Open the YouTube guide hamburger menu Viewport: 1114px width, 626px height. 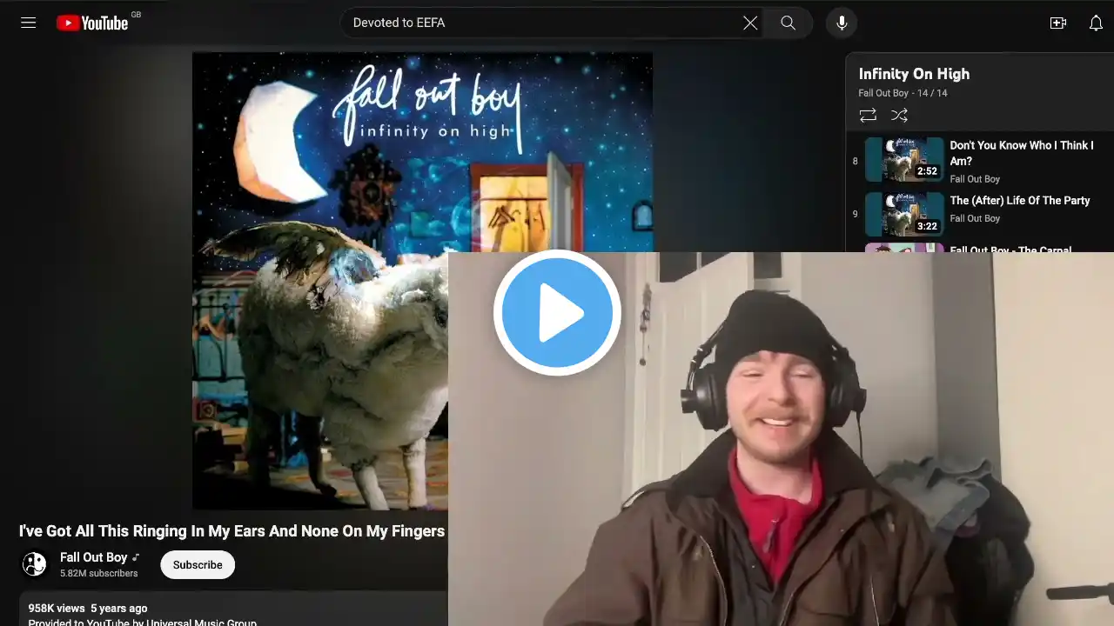pyautogui.click(x=29, y=23)
